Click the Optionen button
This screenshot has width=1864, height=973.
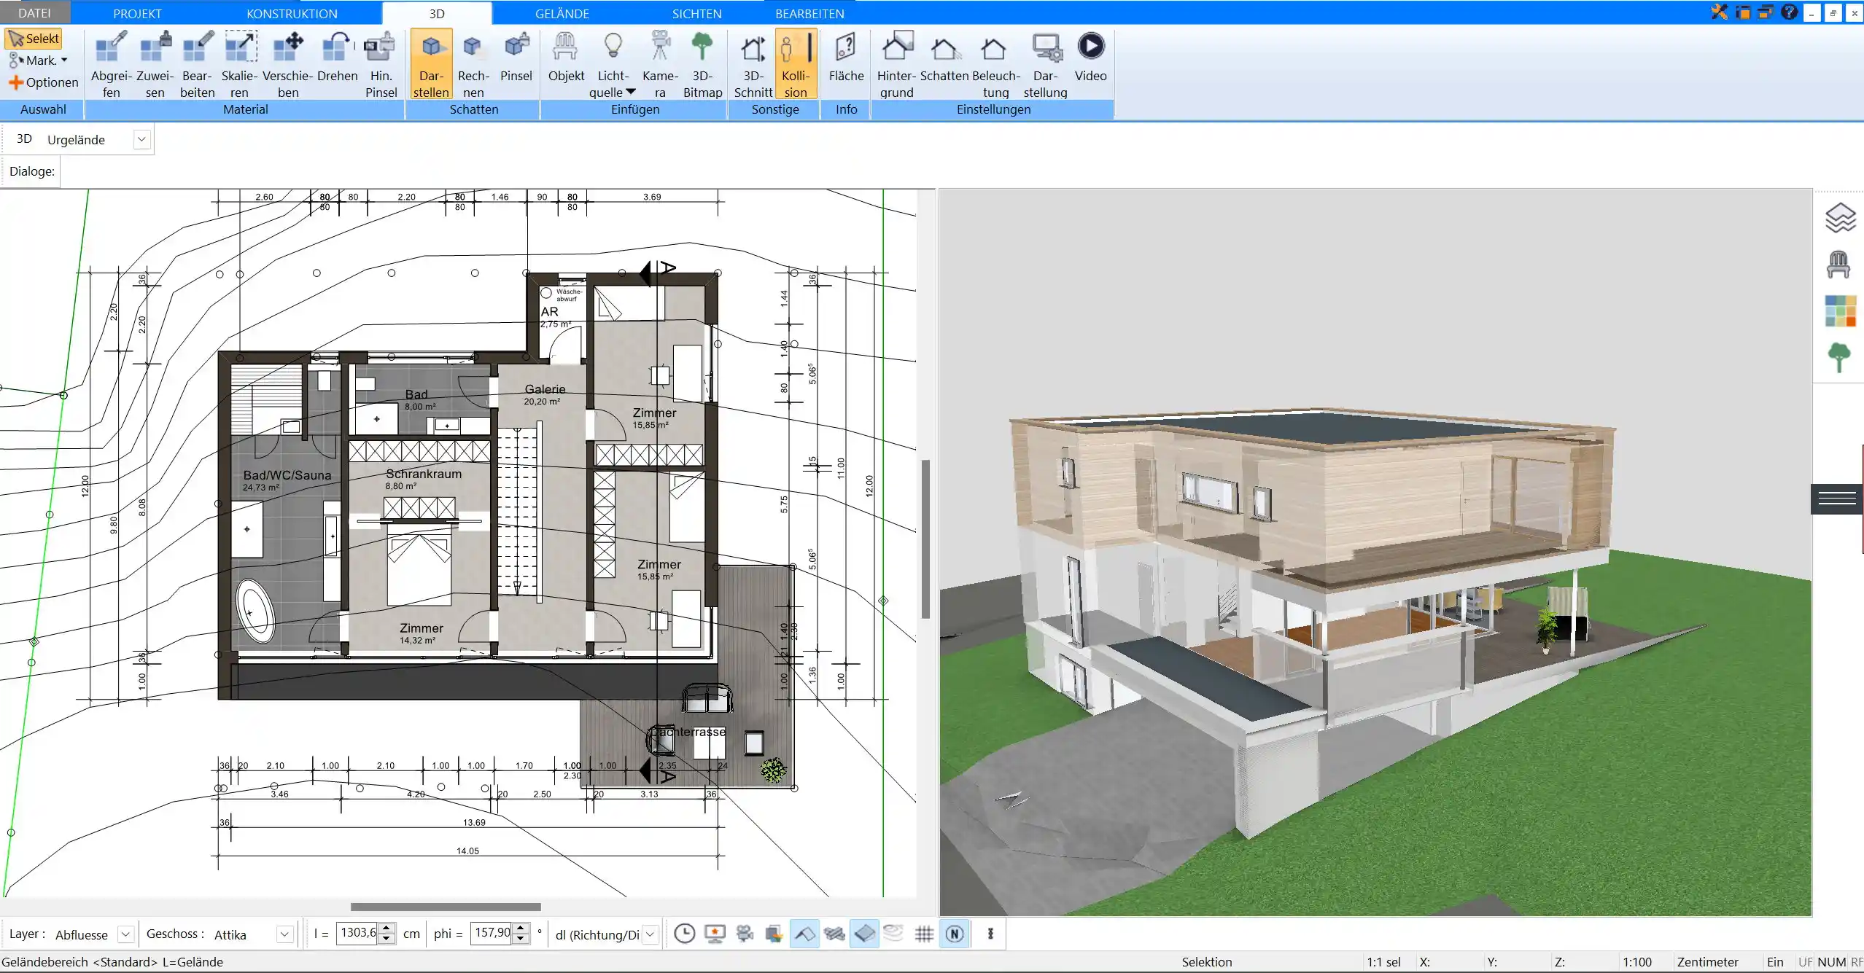43,82
